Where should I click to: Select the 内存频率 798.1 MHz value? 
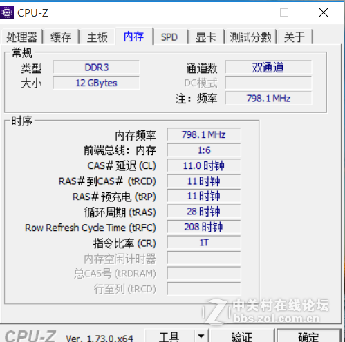(x=204, y=134)
